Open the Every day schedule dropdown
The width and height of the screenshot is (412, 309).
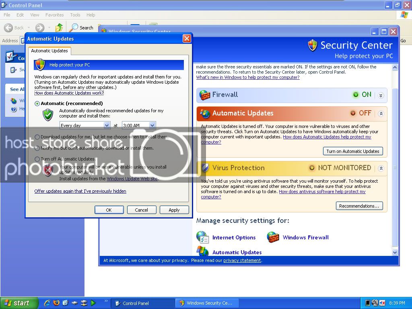107,126
